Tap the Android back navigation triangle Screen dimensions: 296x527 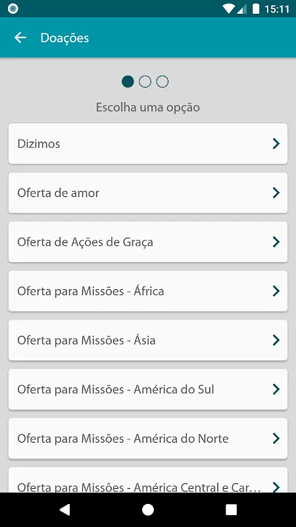pyautogui.click(x=64, y=509)
